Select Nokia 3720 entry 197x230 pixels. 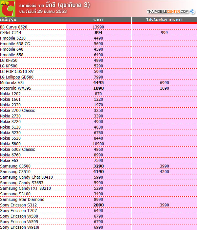[10, 122]
